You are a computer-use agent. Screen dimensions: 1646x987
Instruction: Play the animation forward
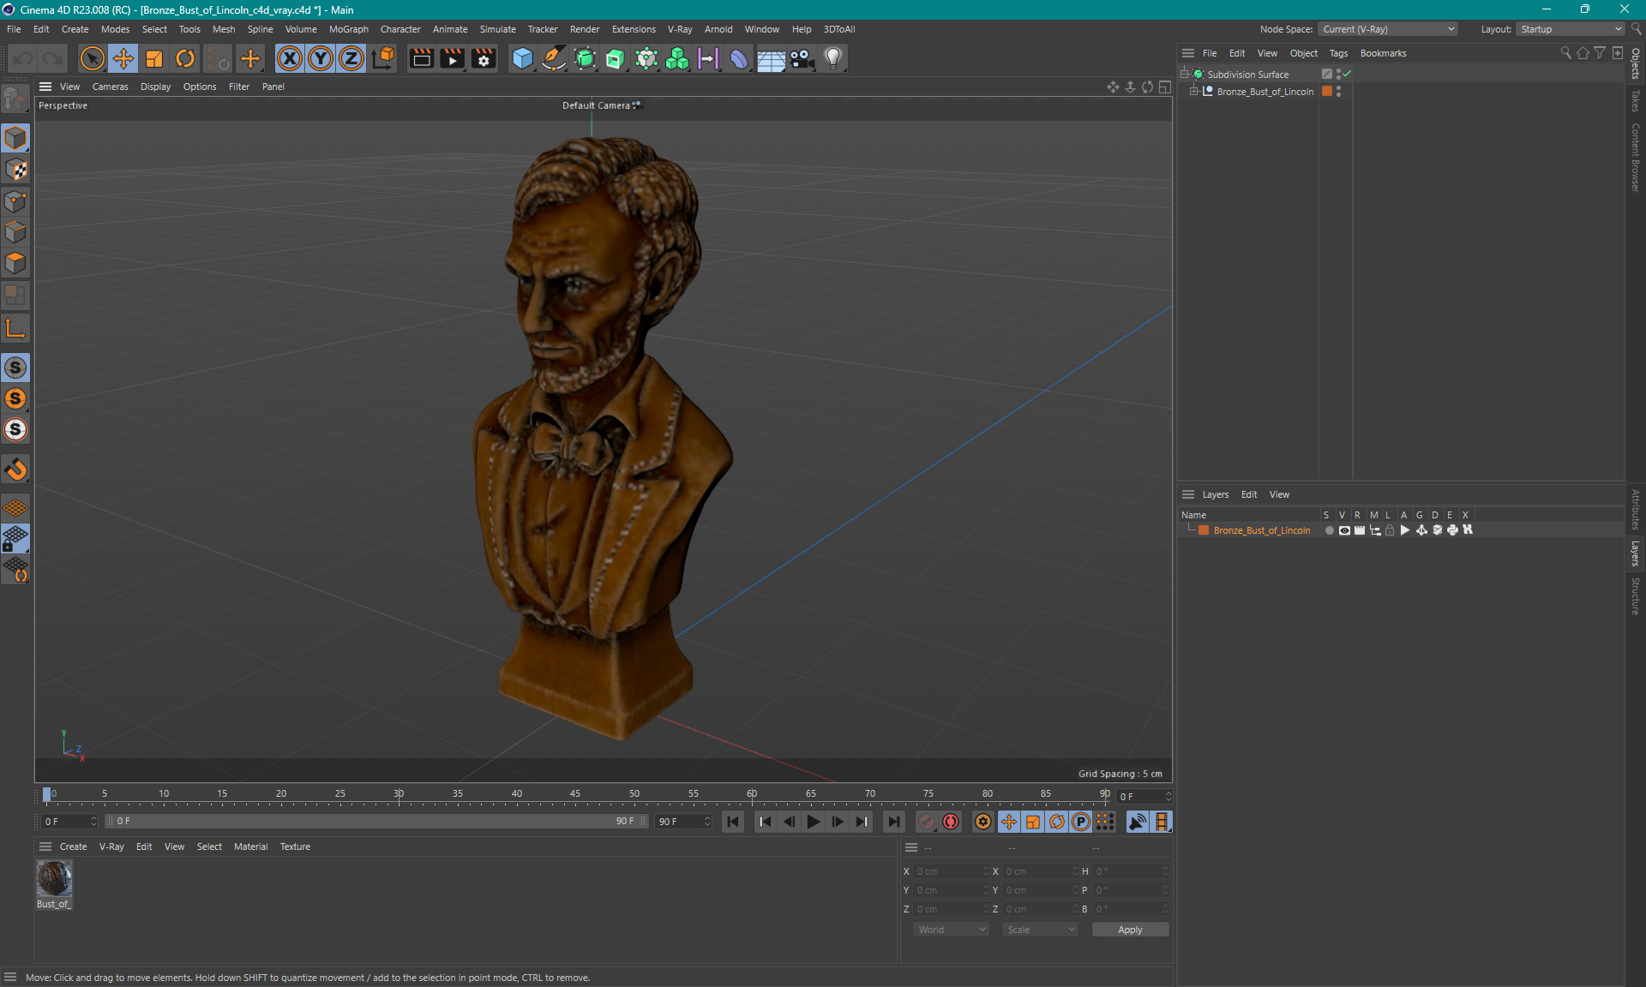813,822
